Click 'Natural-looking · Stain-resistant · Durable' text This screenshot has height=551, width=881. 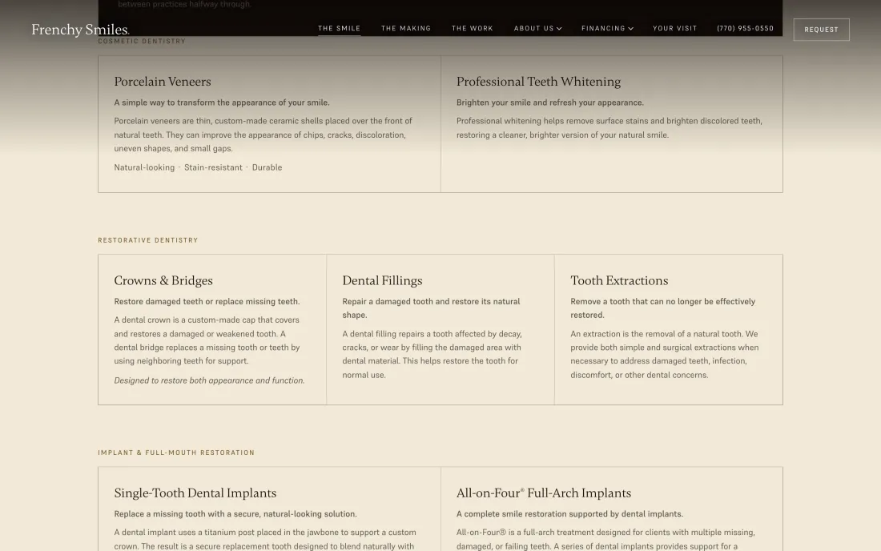tap(198, 167)
